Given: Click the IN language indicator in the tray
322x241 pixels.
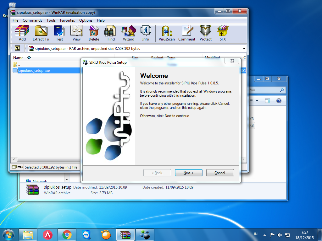Looking at the screenshot, I should [256, 234].
